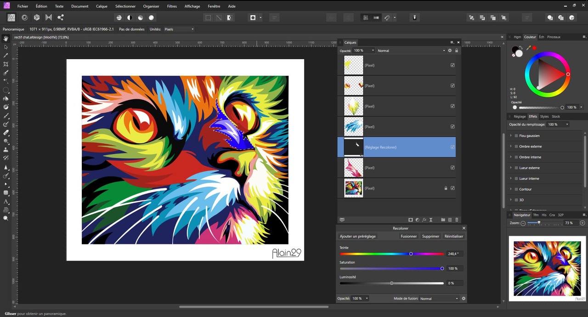Open Opacité du remplissage dropdown
Screen dimensions: 588x317
click(x=558, y=124)
